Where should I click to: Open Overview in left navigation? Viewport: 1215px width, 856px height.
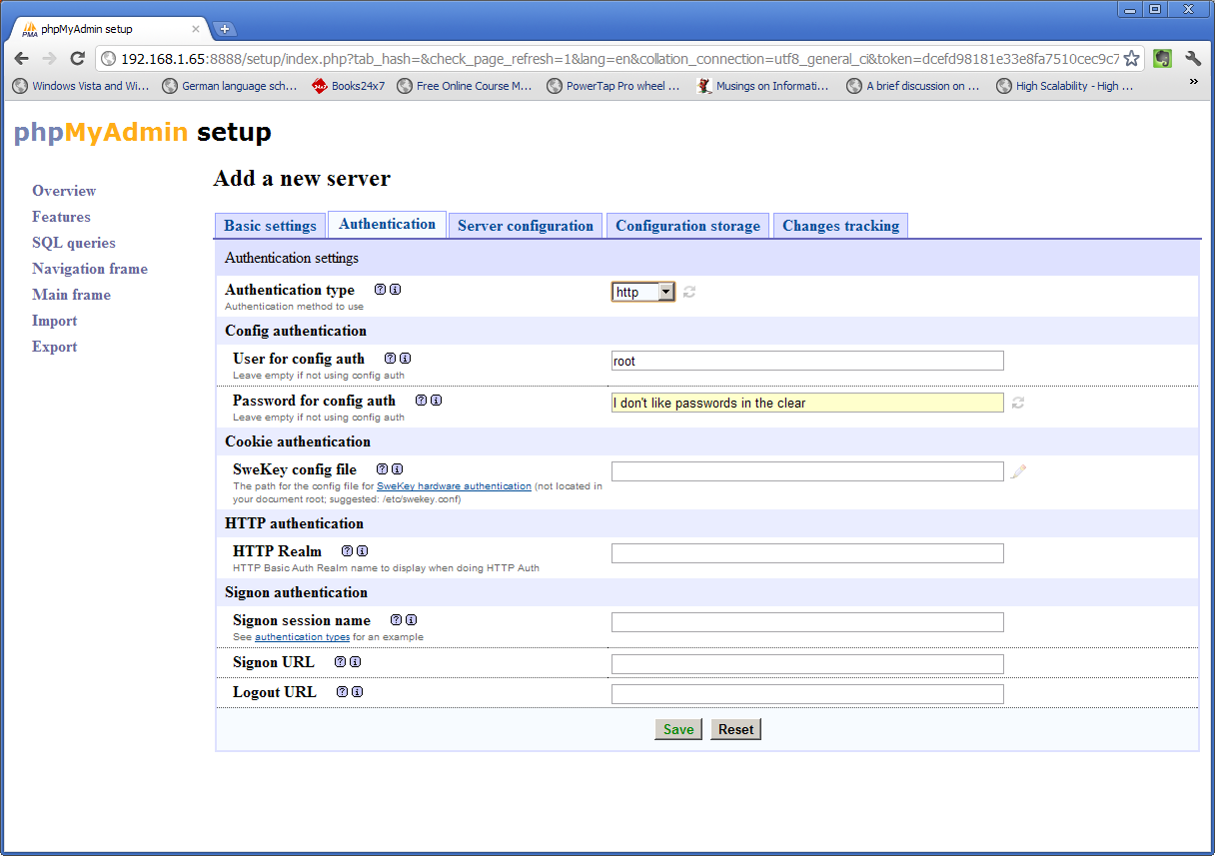pyautogui.click(x=64, y=191)
